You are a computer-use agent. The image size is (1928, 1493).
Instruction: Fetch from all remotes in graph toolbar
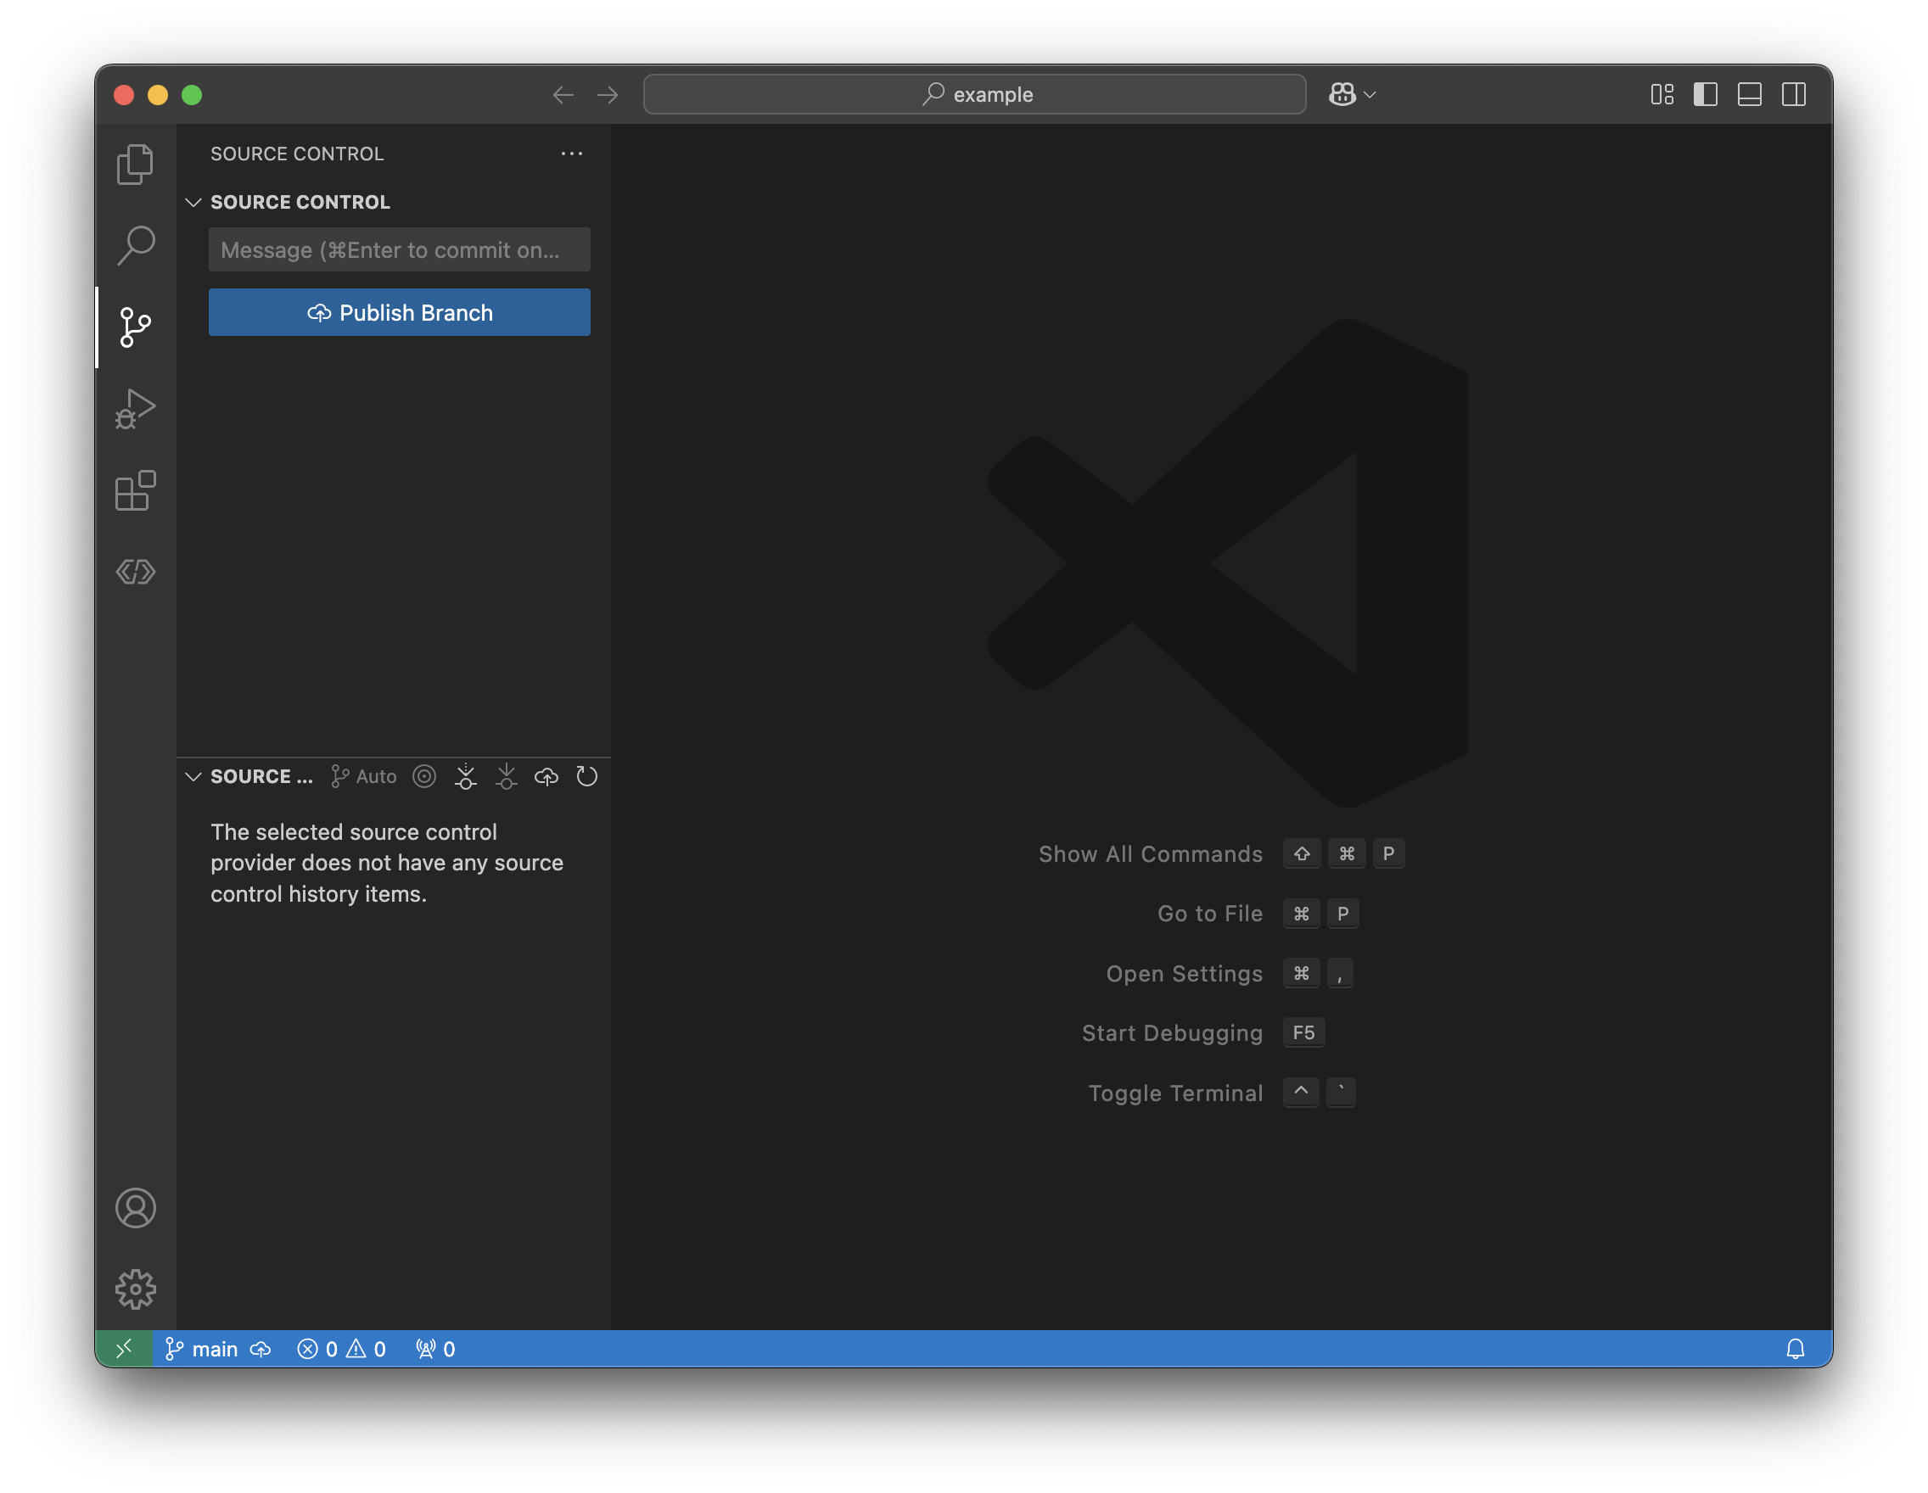pyautogui.click(x=465, y=776)
